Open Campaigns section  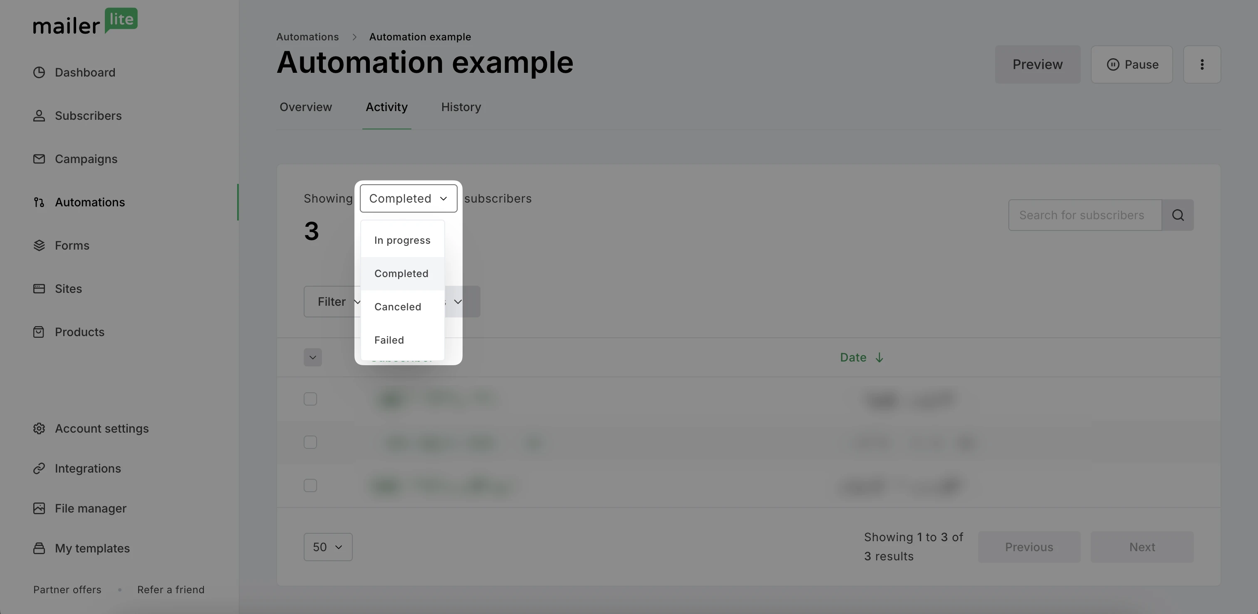point(75,159)
